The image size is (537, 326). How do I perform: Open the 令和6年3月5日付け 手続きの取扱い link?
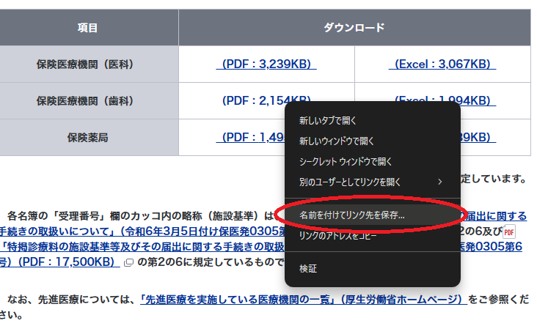[x=147, y=233]
